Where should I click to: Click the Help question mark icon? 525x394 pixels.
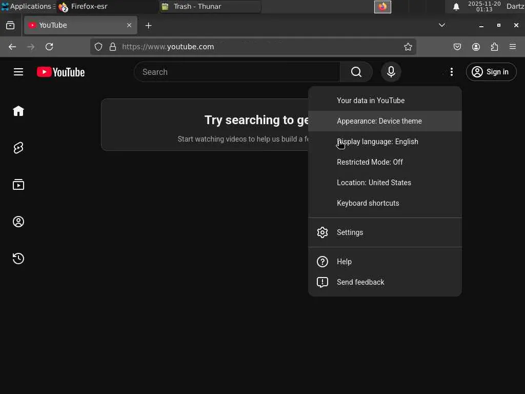[322, 262]
